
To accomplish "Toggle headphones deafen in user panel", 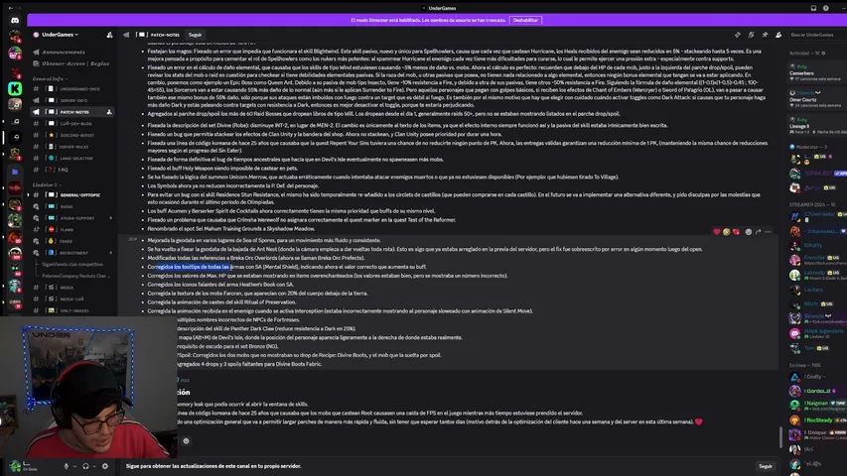I will pos(85,466).
